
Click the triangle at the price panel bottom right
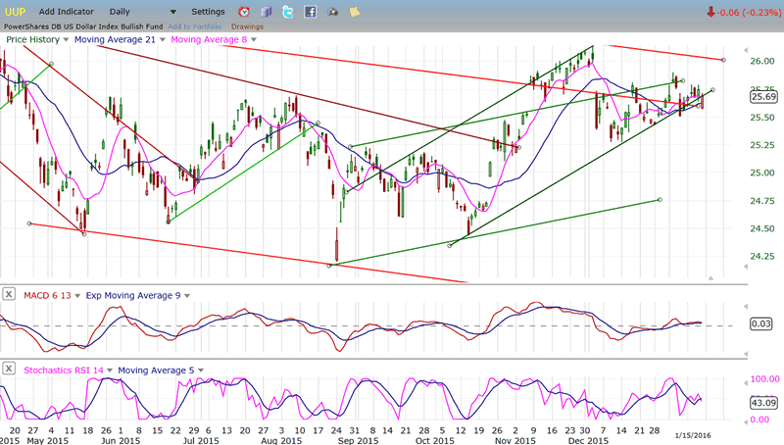point(710,277)
